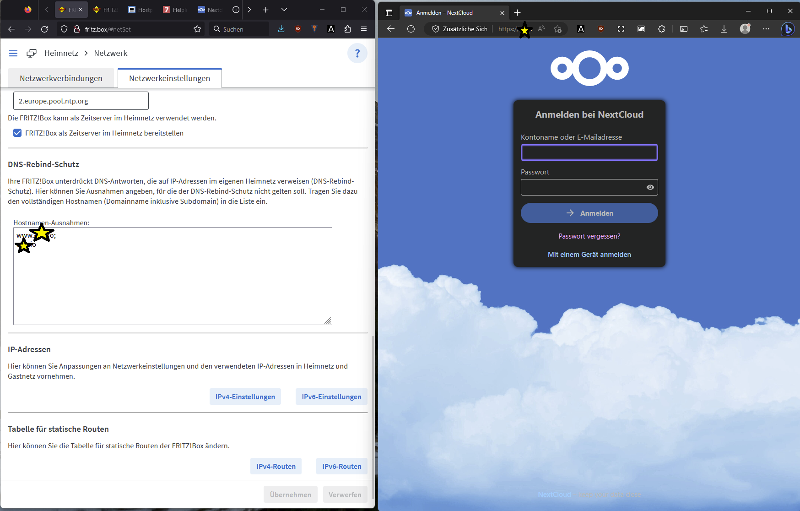Open the Edge profile avatar
Viewport: 800px width, 511px height.
(745, 29)
